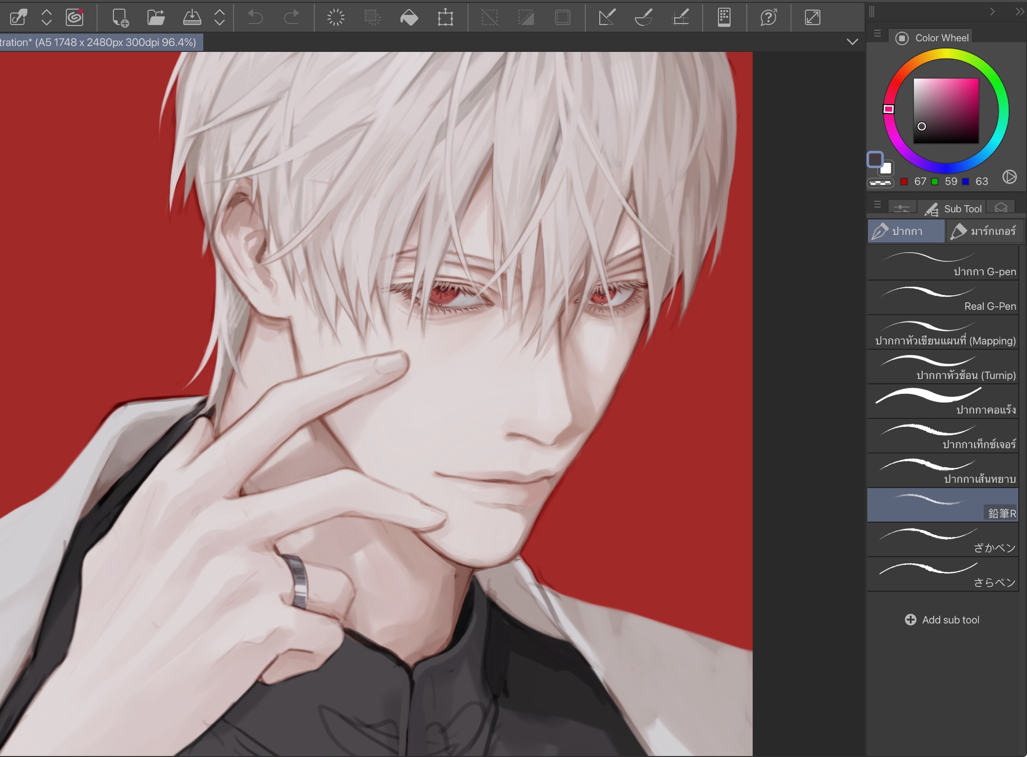The height and width of the screenshot is (757, 1027).
Task: Open the Clip Studio support help icon
Action: click(768, 17)
